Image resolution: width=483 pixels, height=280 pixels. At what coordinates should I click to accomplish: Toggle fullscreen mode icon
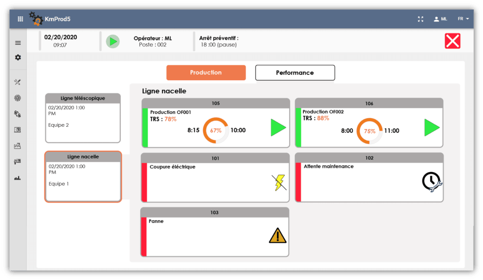(x=420, y=19)
